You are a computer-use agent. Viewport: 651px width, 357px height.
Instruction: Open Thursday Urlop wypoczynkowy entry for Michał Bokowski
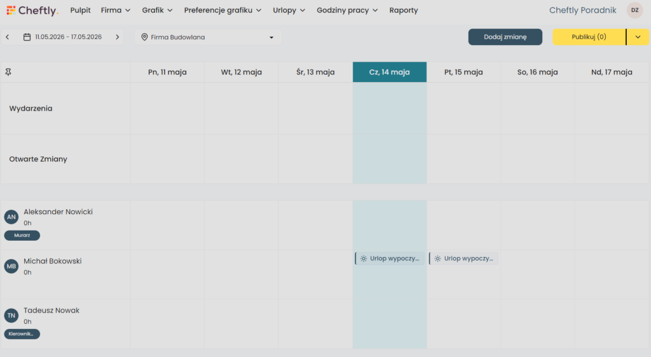(x=390, y=259)
